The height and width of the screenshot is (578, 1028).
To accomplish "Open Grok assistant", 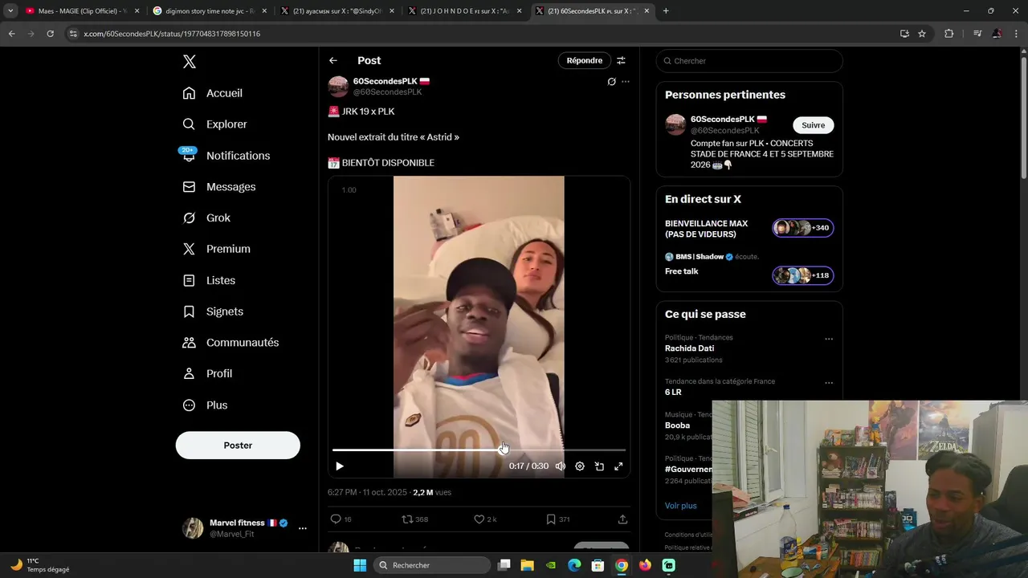I will pos(206,218).
